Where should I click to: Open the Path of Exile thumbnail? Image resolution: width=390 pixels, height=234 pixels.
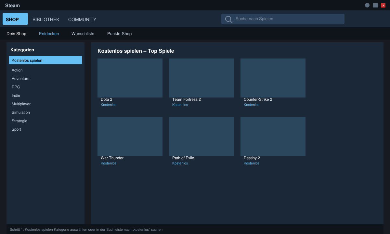pyautogui.click(x=201, y=136)
